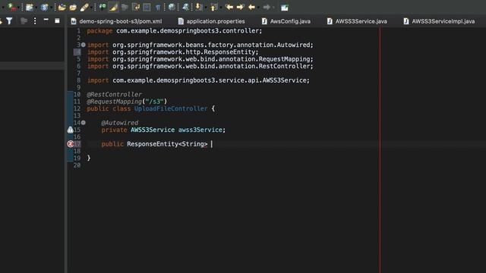Open forward navigation history dropdown arrow

click(273, 8)
